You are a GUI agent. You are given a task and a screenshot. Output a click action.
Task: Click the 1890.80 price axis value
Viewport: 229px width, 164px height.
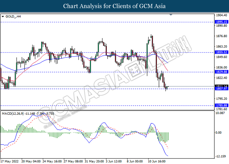click(x=221, y=26)
